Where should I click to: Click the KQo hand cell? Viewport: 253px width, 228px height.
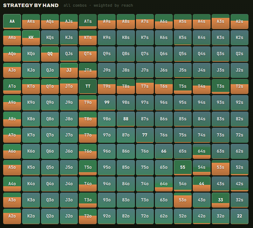[31, 54]
